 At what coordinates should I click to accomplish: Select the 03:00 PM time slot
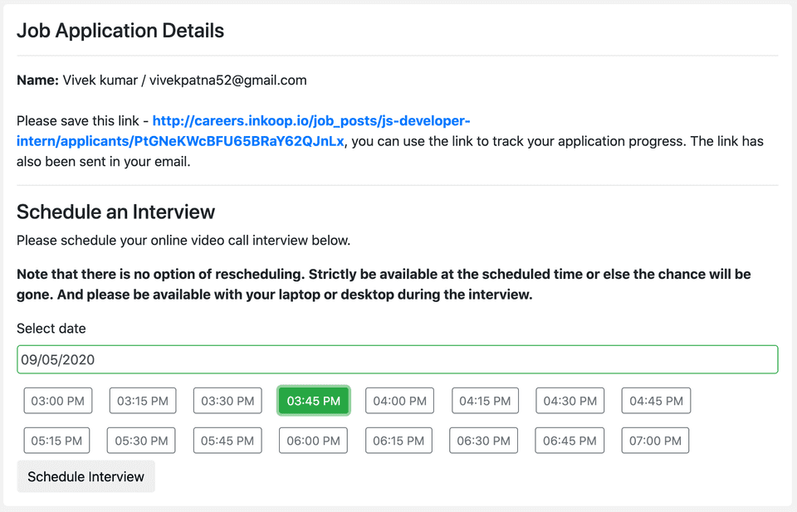coord(57,401)
